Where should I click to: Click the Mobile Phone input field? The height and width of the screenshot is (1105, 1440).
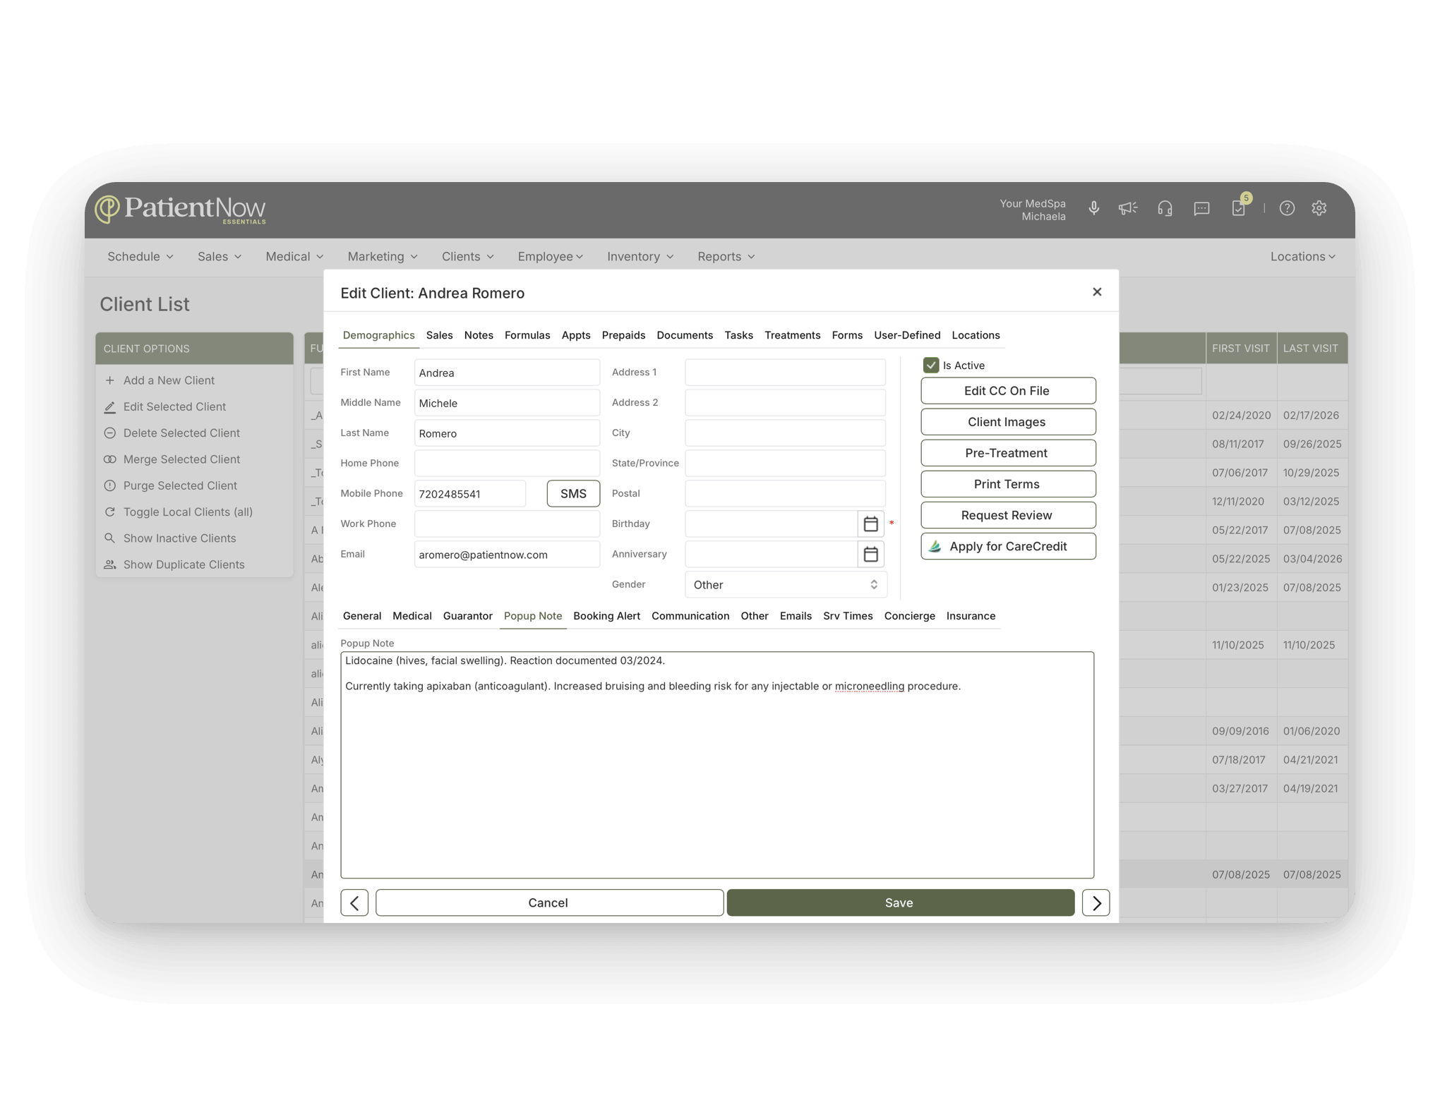[470, 494]
